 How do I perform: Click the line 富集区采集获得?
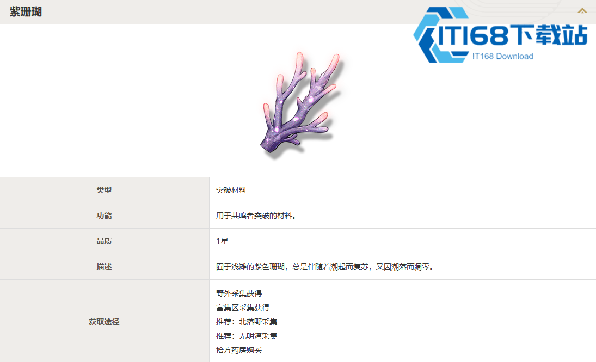click(x=243, y=308)
